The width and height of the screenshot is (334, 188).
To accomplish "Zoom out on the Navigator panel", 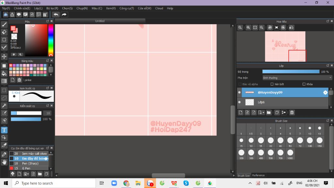I will coord(262,27).
